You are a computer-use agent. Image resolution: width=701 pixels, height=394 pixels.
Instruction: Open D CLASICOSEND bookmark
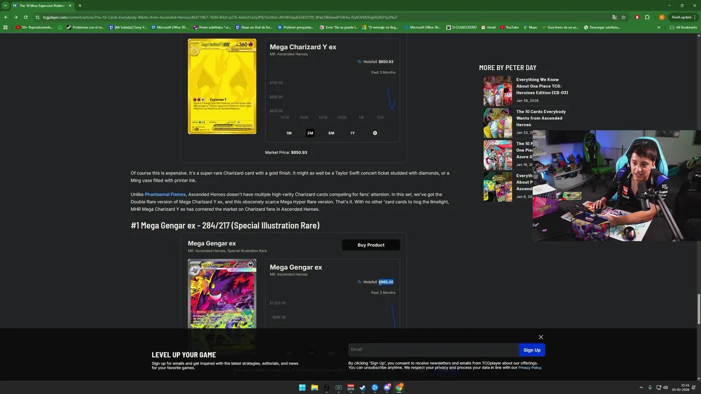pos(462,27)
